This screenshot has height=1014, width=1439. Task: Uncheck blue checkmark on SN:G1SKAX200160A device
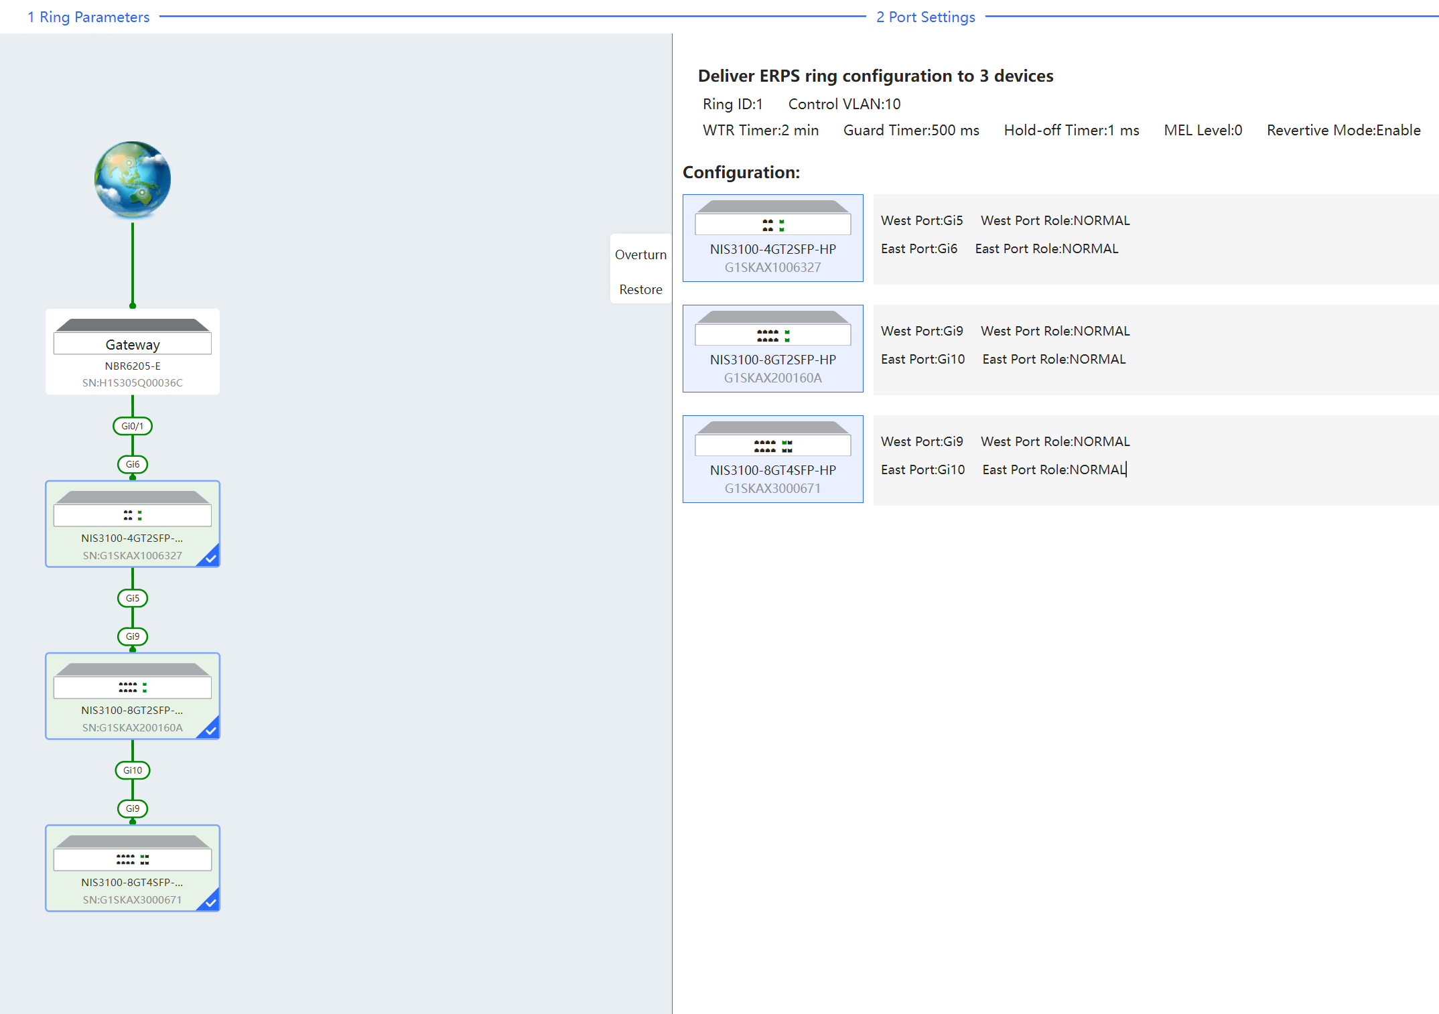coord(211,730)
